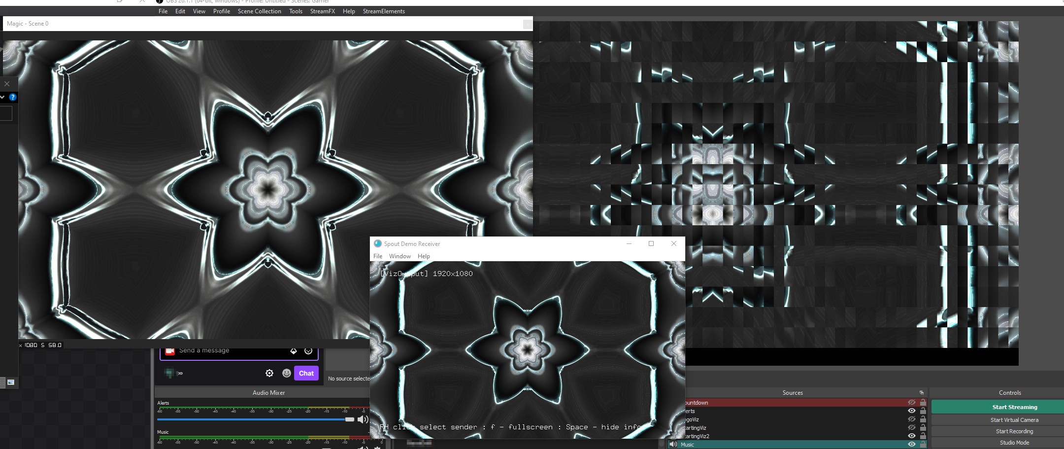The width and height of the screenshot is (1064, 449).
Task: Mute the Alerts track speaker icon
Action: (x=363, y=419)
